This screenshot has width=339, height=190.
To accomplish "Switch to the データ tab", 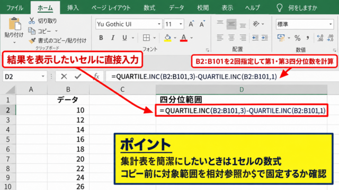I will point(176,8).
